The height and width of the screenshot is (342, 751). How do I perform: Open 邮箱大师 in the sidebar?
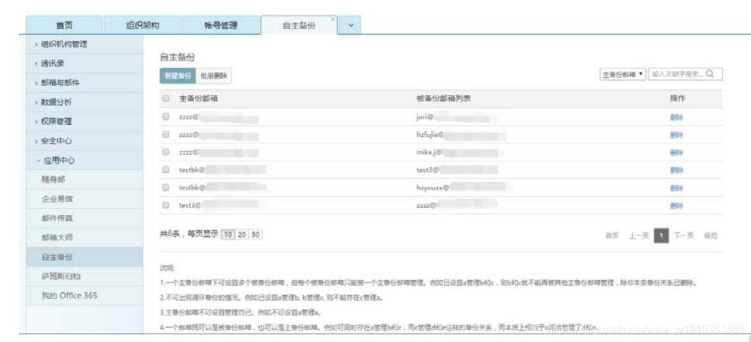click(85, 237)
